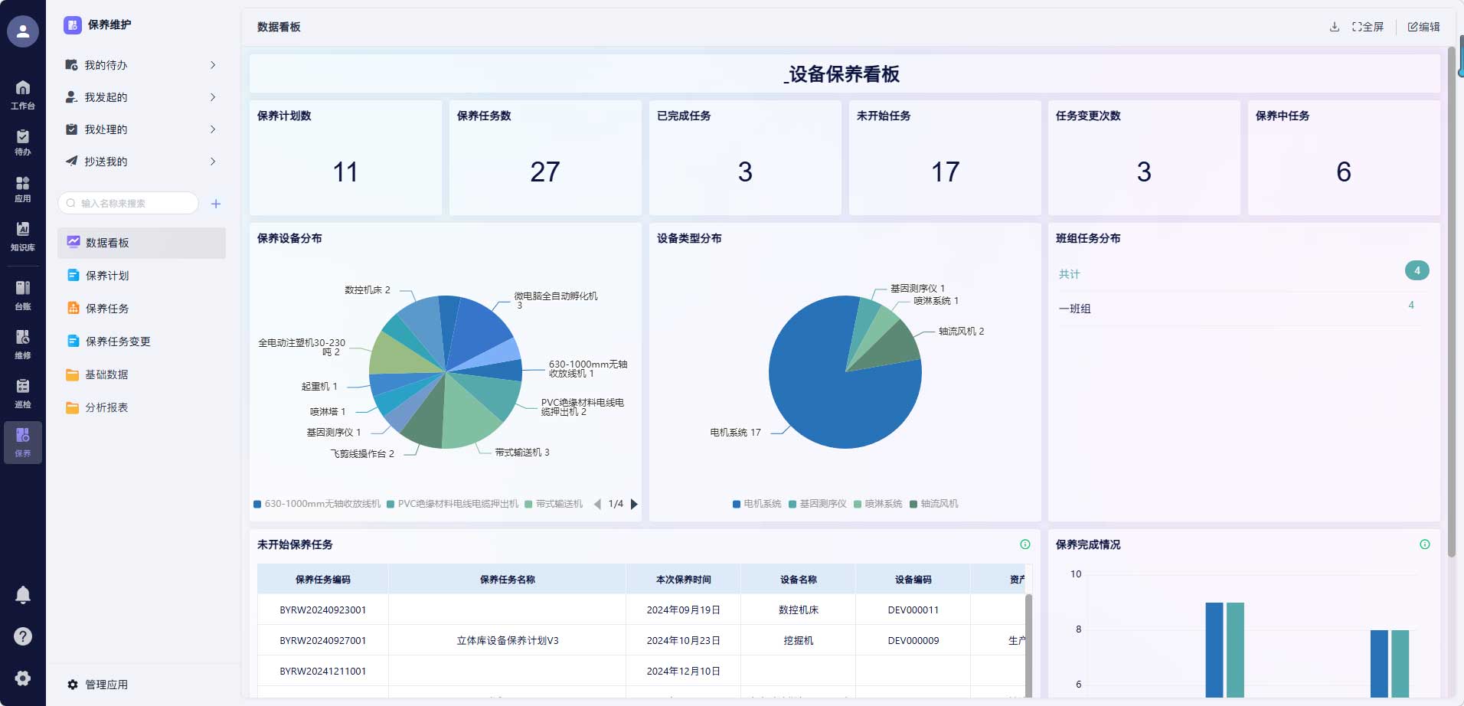Toggle 电机系统 legend in 设备类型分布 chart
This screenshot has height=706, width=1464.
click(x=757, y=504)
